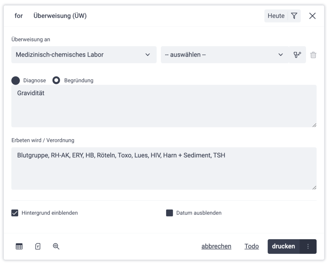Select the Diagnose radio button
Viewport: 327px width, 263px height.
[x=16, y=81]
